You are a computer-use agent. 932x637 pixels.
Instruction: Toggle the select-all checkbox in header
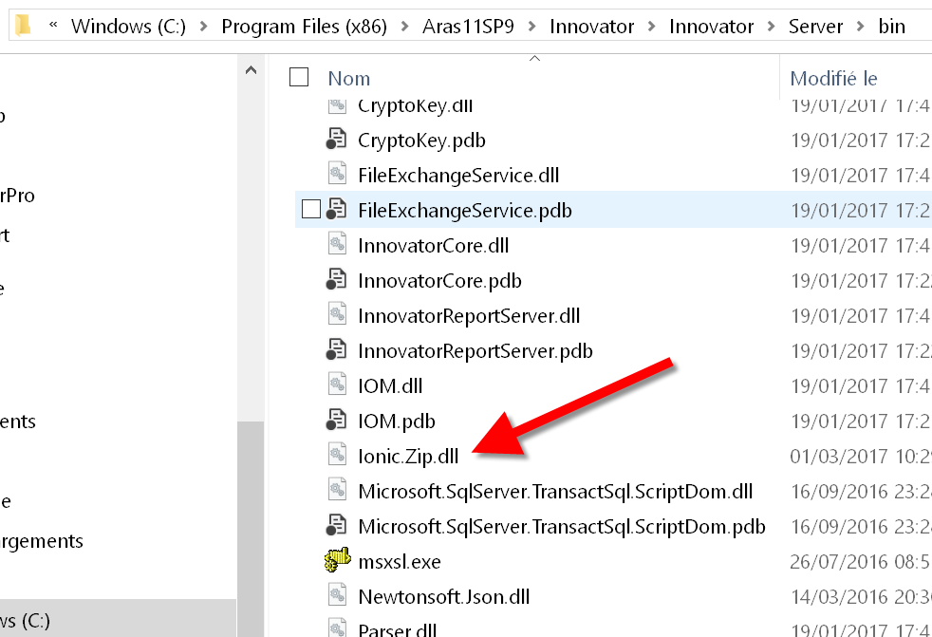299,78
